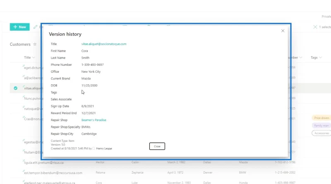Image resolution: width=331 pixels, height=184 pixels.
Task: Click the Edit pencil icon in toolbar
Action: click(35, 27)
